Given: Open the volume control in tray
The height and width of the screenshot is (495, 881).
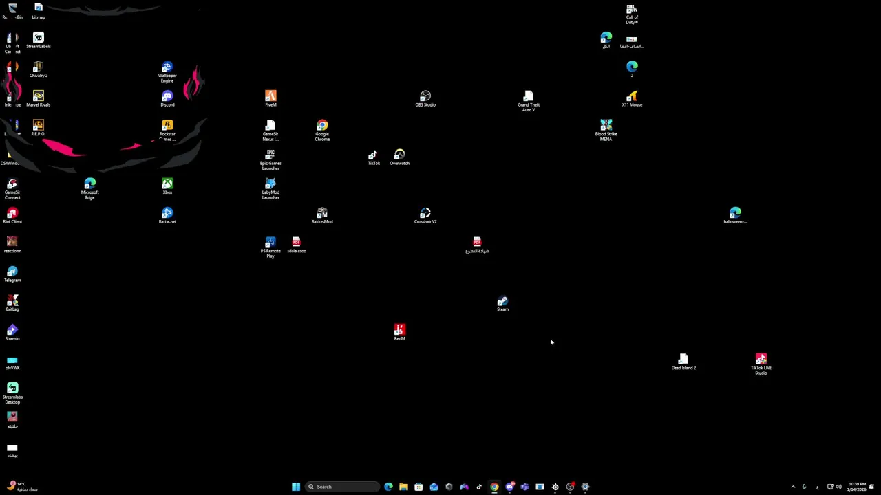Looking at the screenshot, I should [838, 487].
